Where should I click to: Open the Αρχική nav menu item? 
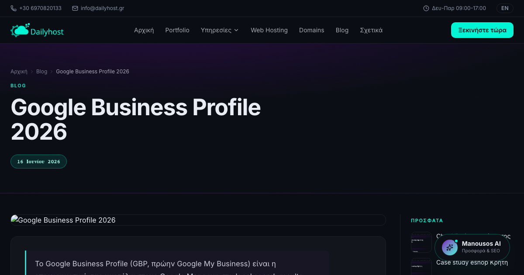(144, 30)
